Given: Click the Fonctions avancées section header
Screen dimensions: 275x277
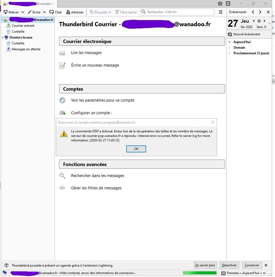Looking at the screenshot, I should click(142, 164).
